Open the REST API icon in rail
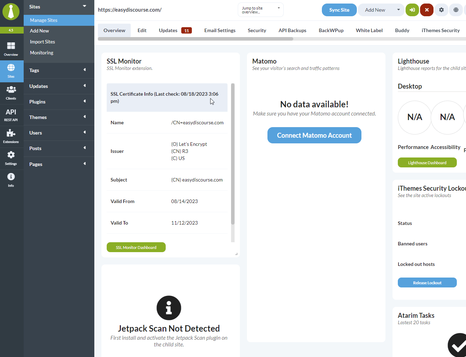Viewport: 466px width, 357px height. [11, 115]
